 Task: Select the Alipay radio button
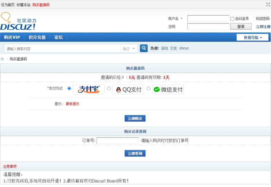click(69, 89)
